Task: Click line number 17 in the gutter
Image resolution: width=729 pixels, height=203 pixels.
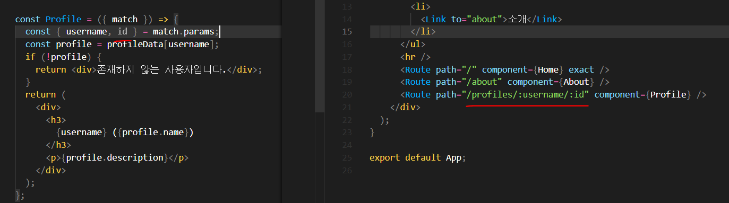Action: [x=347, y=57]
